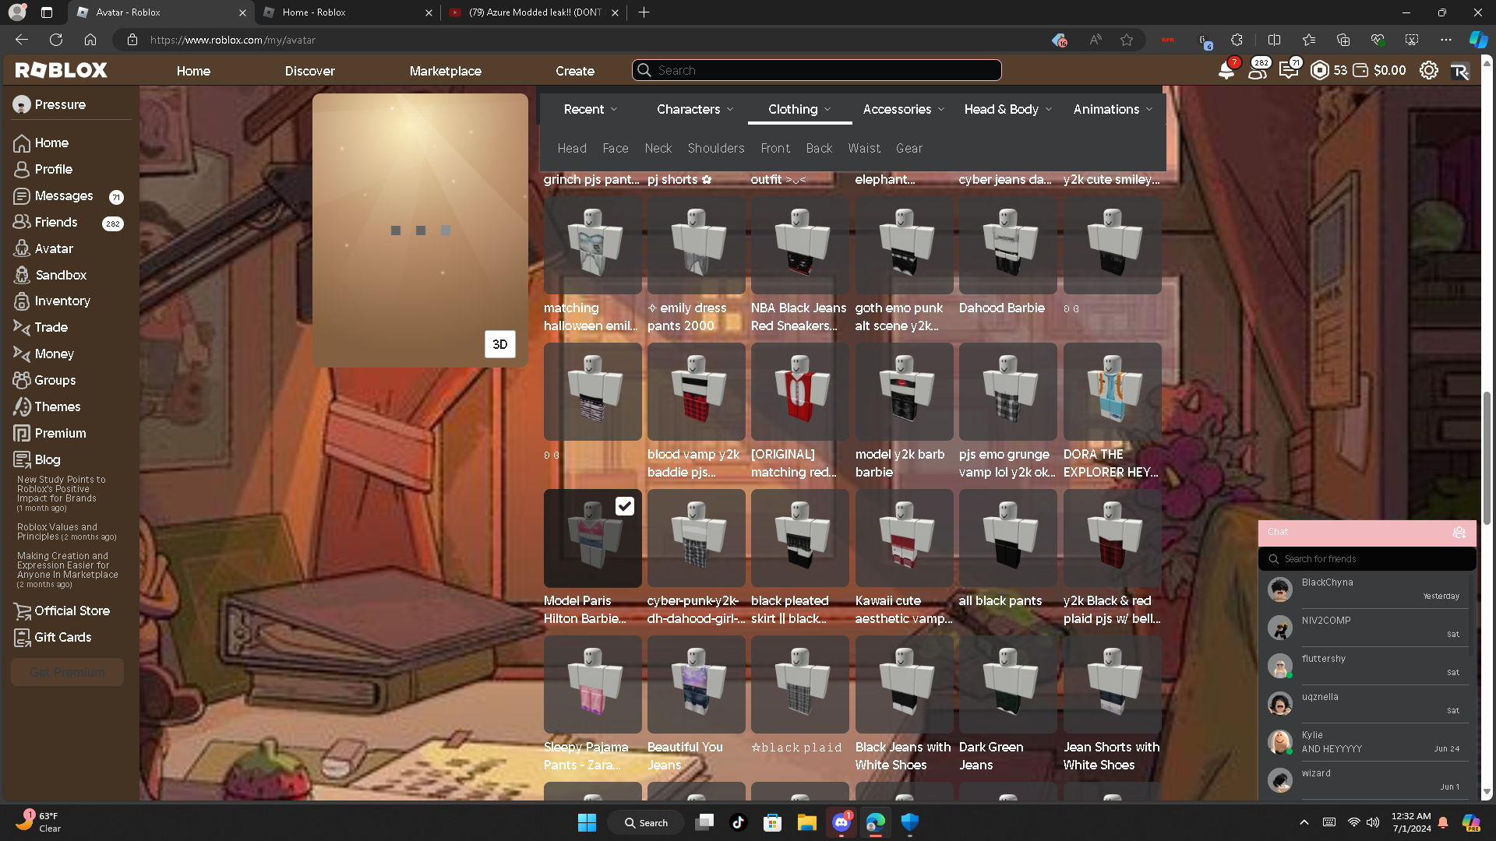Select the Head accessory subcategory
Image resolution: width=1496 pixels, height=841 pixels.
pos(572,148)
